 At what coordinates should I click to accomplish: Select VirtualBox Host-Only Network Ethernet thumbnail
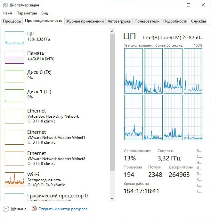point(14,116)
